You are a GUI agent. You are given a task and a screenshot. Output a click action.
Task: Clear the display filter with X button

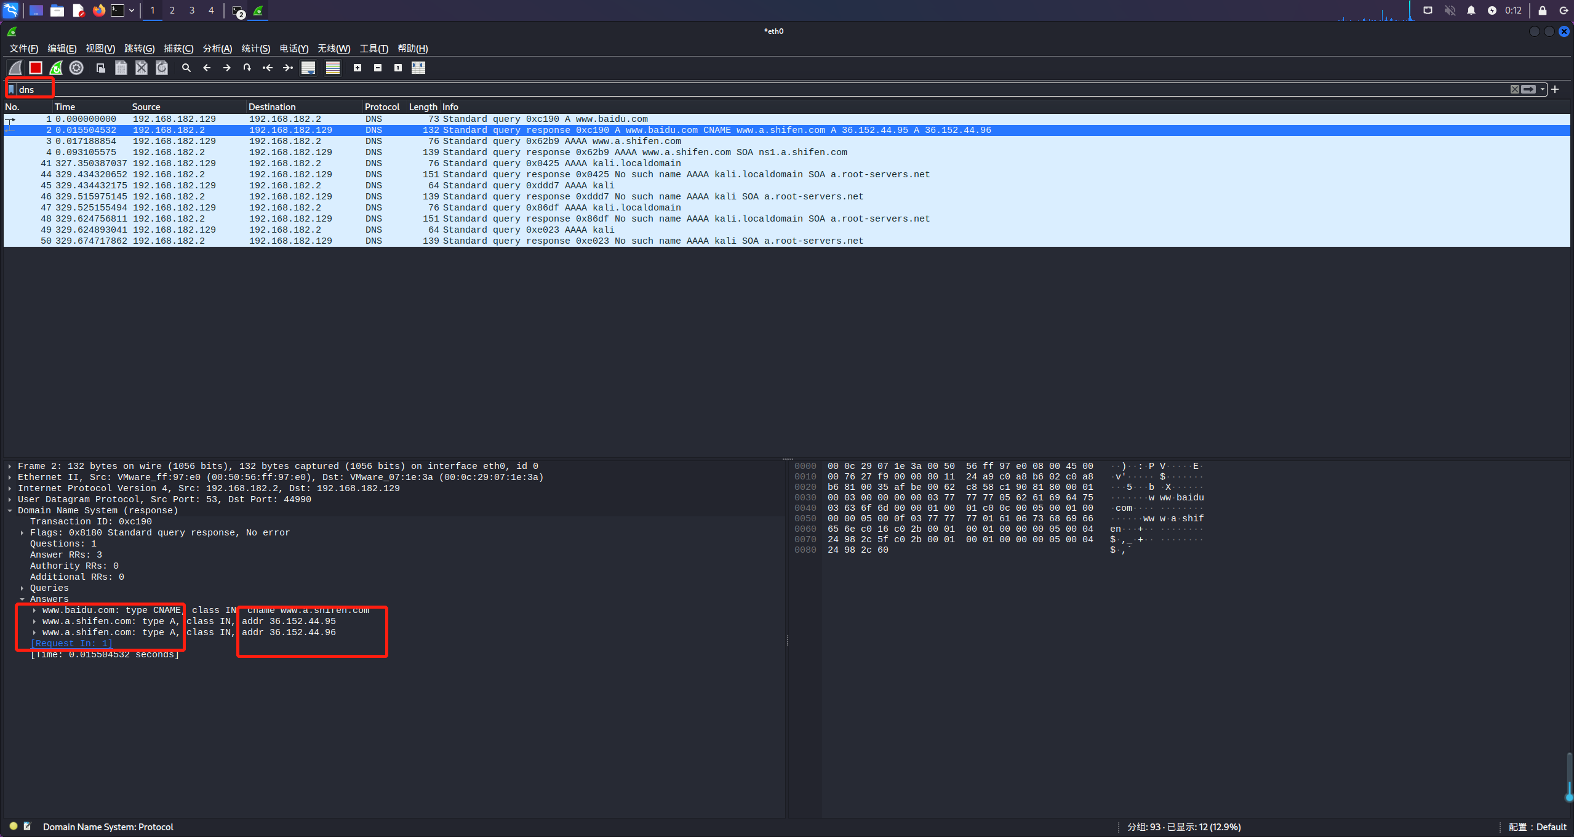pyautogui.click(x=1515, y=89)
